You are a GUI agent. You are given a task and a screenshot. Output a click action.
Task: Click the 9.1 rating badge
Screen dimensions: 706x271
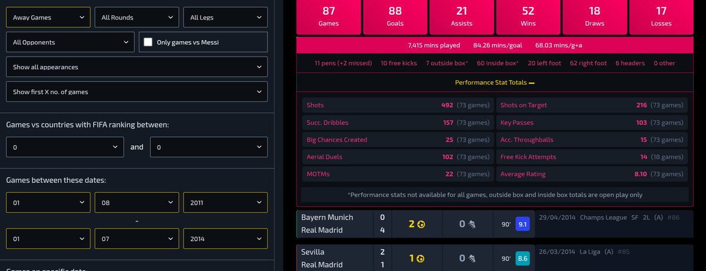(523, 224)
